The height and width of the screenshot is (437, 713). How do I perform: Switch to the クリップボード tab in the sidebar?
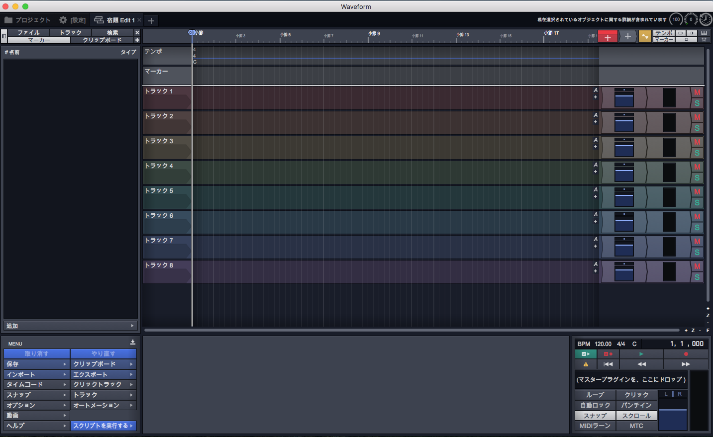coord(102,40)
